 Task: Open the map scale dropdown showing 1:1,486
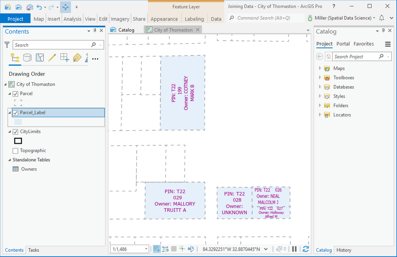147,249
